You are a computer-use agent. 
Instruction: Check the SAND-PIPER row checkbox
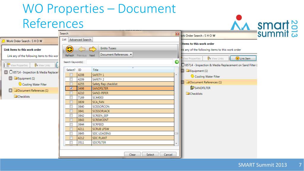click(x=71, y=93)
